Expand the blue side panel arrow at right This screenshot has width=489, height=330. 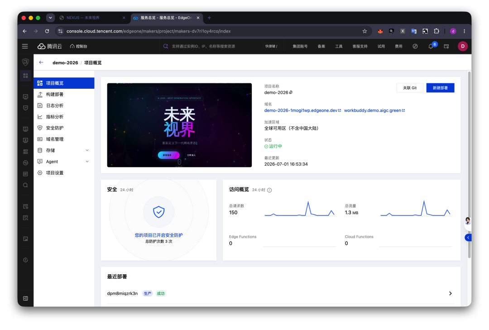468,238
